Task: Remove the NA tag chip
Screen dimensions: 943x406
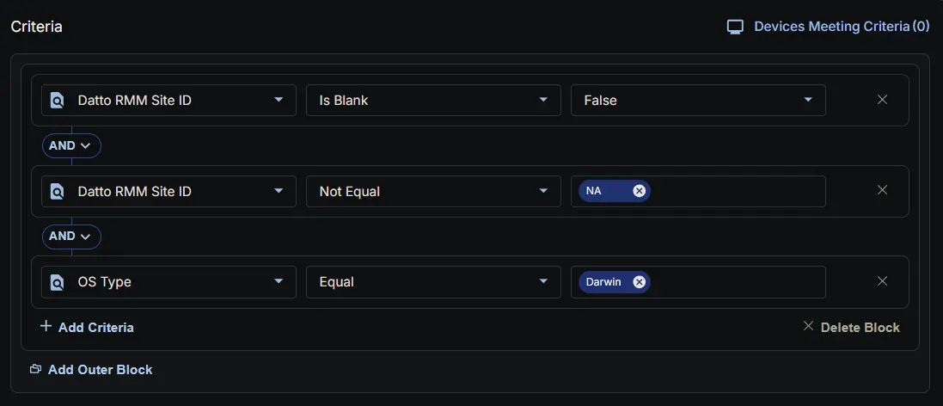Action: 639,191
